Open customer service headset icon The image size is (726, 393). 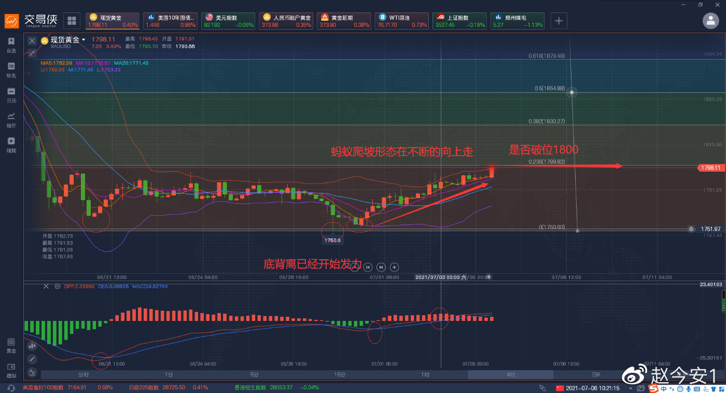11,388
